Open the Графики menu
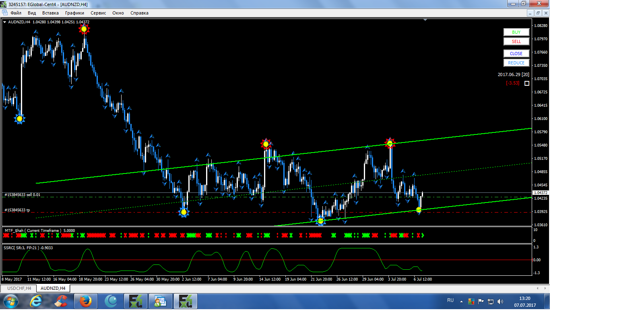The width and height of the screenshot is (644, 314). [74, 13]
